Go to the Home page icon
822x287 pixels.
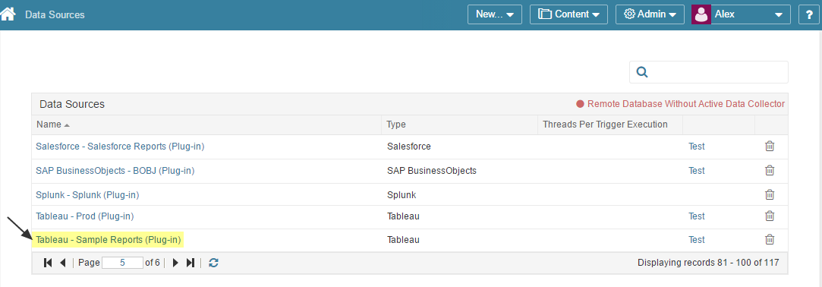[x=8, y=14]
